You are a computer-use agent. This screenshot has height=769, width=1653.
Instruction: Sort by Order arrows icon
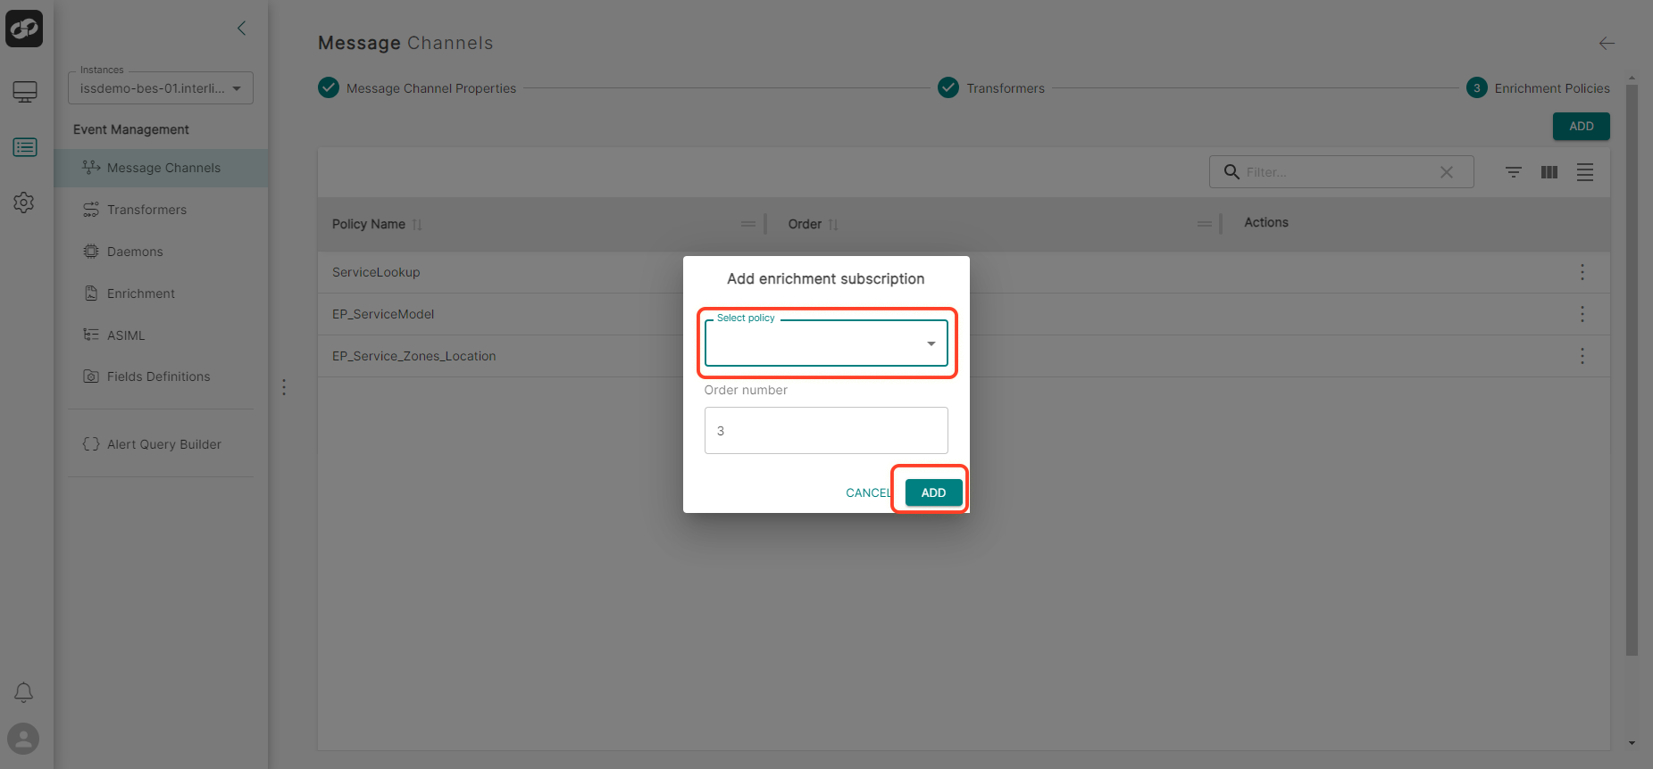coord(833,225)
